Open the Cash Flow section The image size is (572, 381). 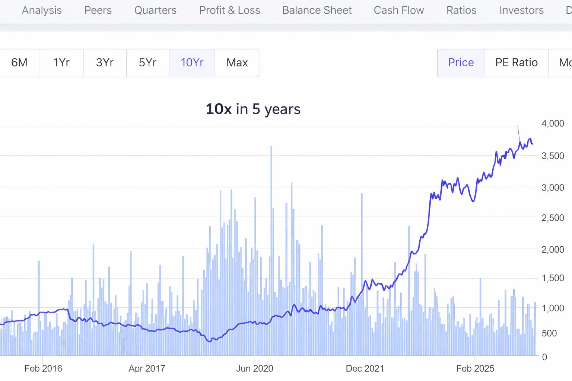[x=398, y=10]
